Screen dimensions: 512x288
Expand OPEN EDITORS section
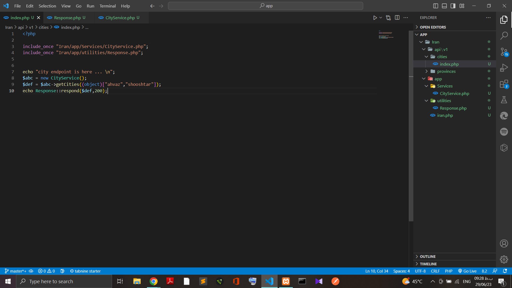coord(454,27)
